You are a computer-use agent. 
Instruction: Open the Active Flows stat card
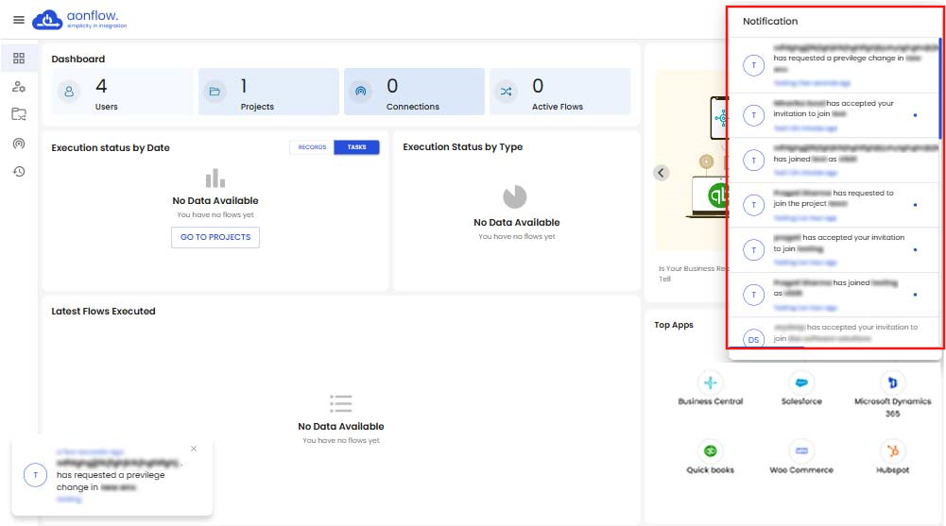click(x=559, y=92)
